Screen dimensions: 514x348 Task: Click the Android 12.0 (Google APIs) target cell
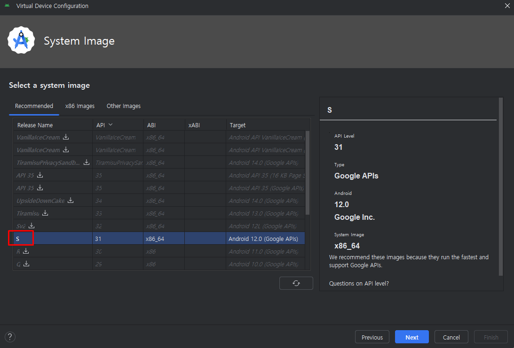pyautogui.click(x=266, y=238)
